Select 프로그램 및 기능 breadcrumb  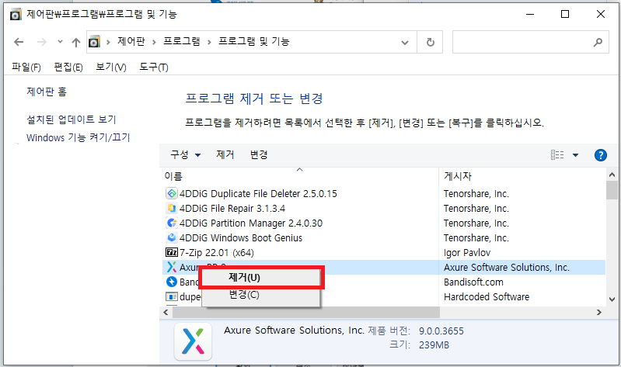coord(254,41)
